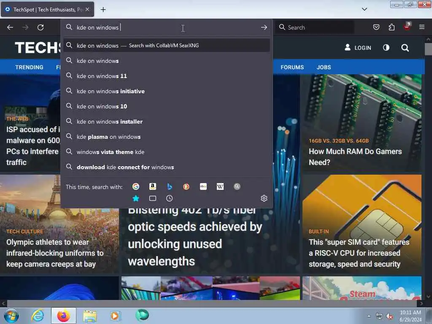Open ISP accused of malware article

coord(33,146)
